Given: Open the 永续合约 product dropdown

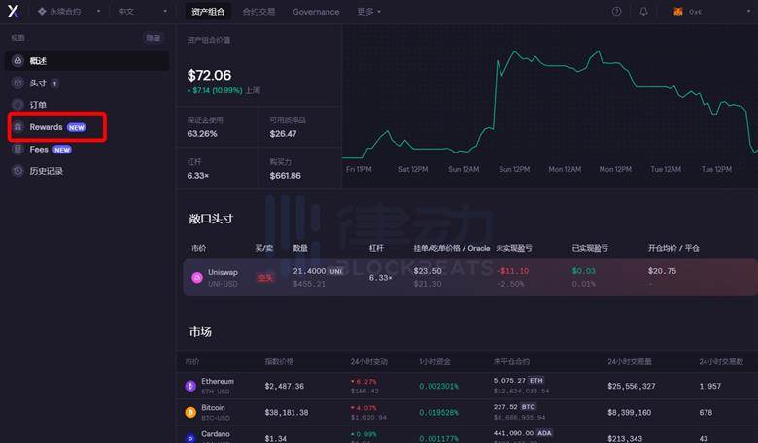Looking at the screenshot, I should coord(69,11).
